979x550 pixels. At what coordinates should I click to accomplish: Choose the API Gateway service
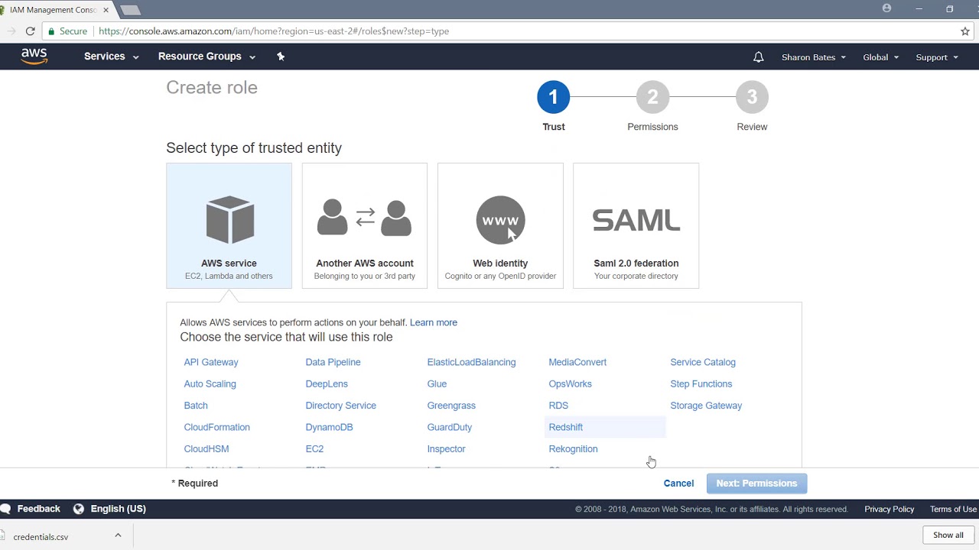[211, 362]
